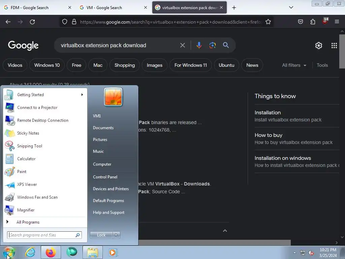The width and height of the screenshot is (345, 259).
Task: Open Google quick settings gear
Action: (319, 46)
